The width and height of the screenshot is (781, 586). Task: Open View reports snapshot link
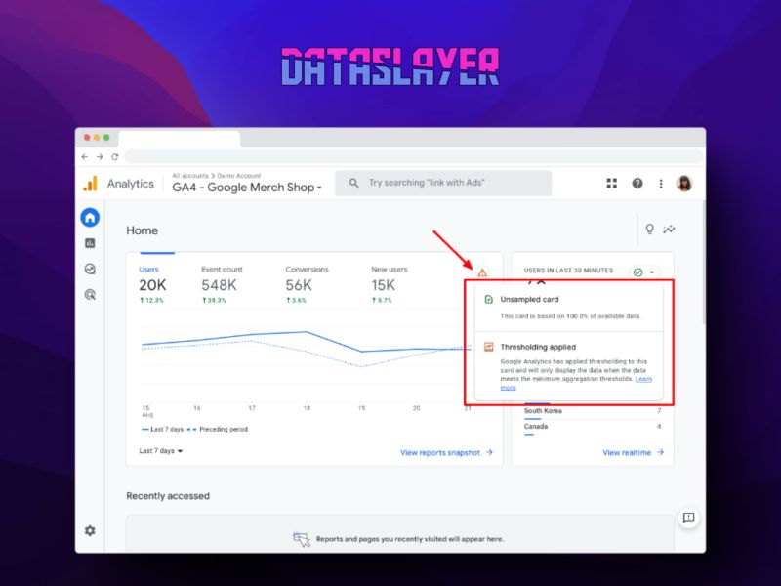[x=446, y=452]
